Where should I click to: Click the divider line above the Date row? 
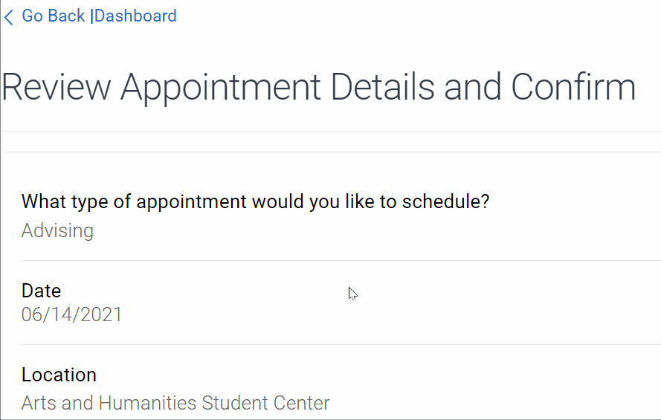[335, 261]
